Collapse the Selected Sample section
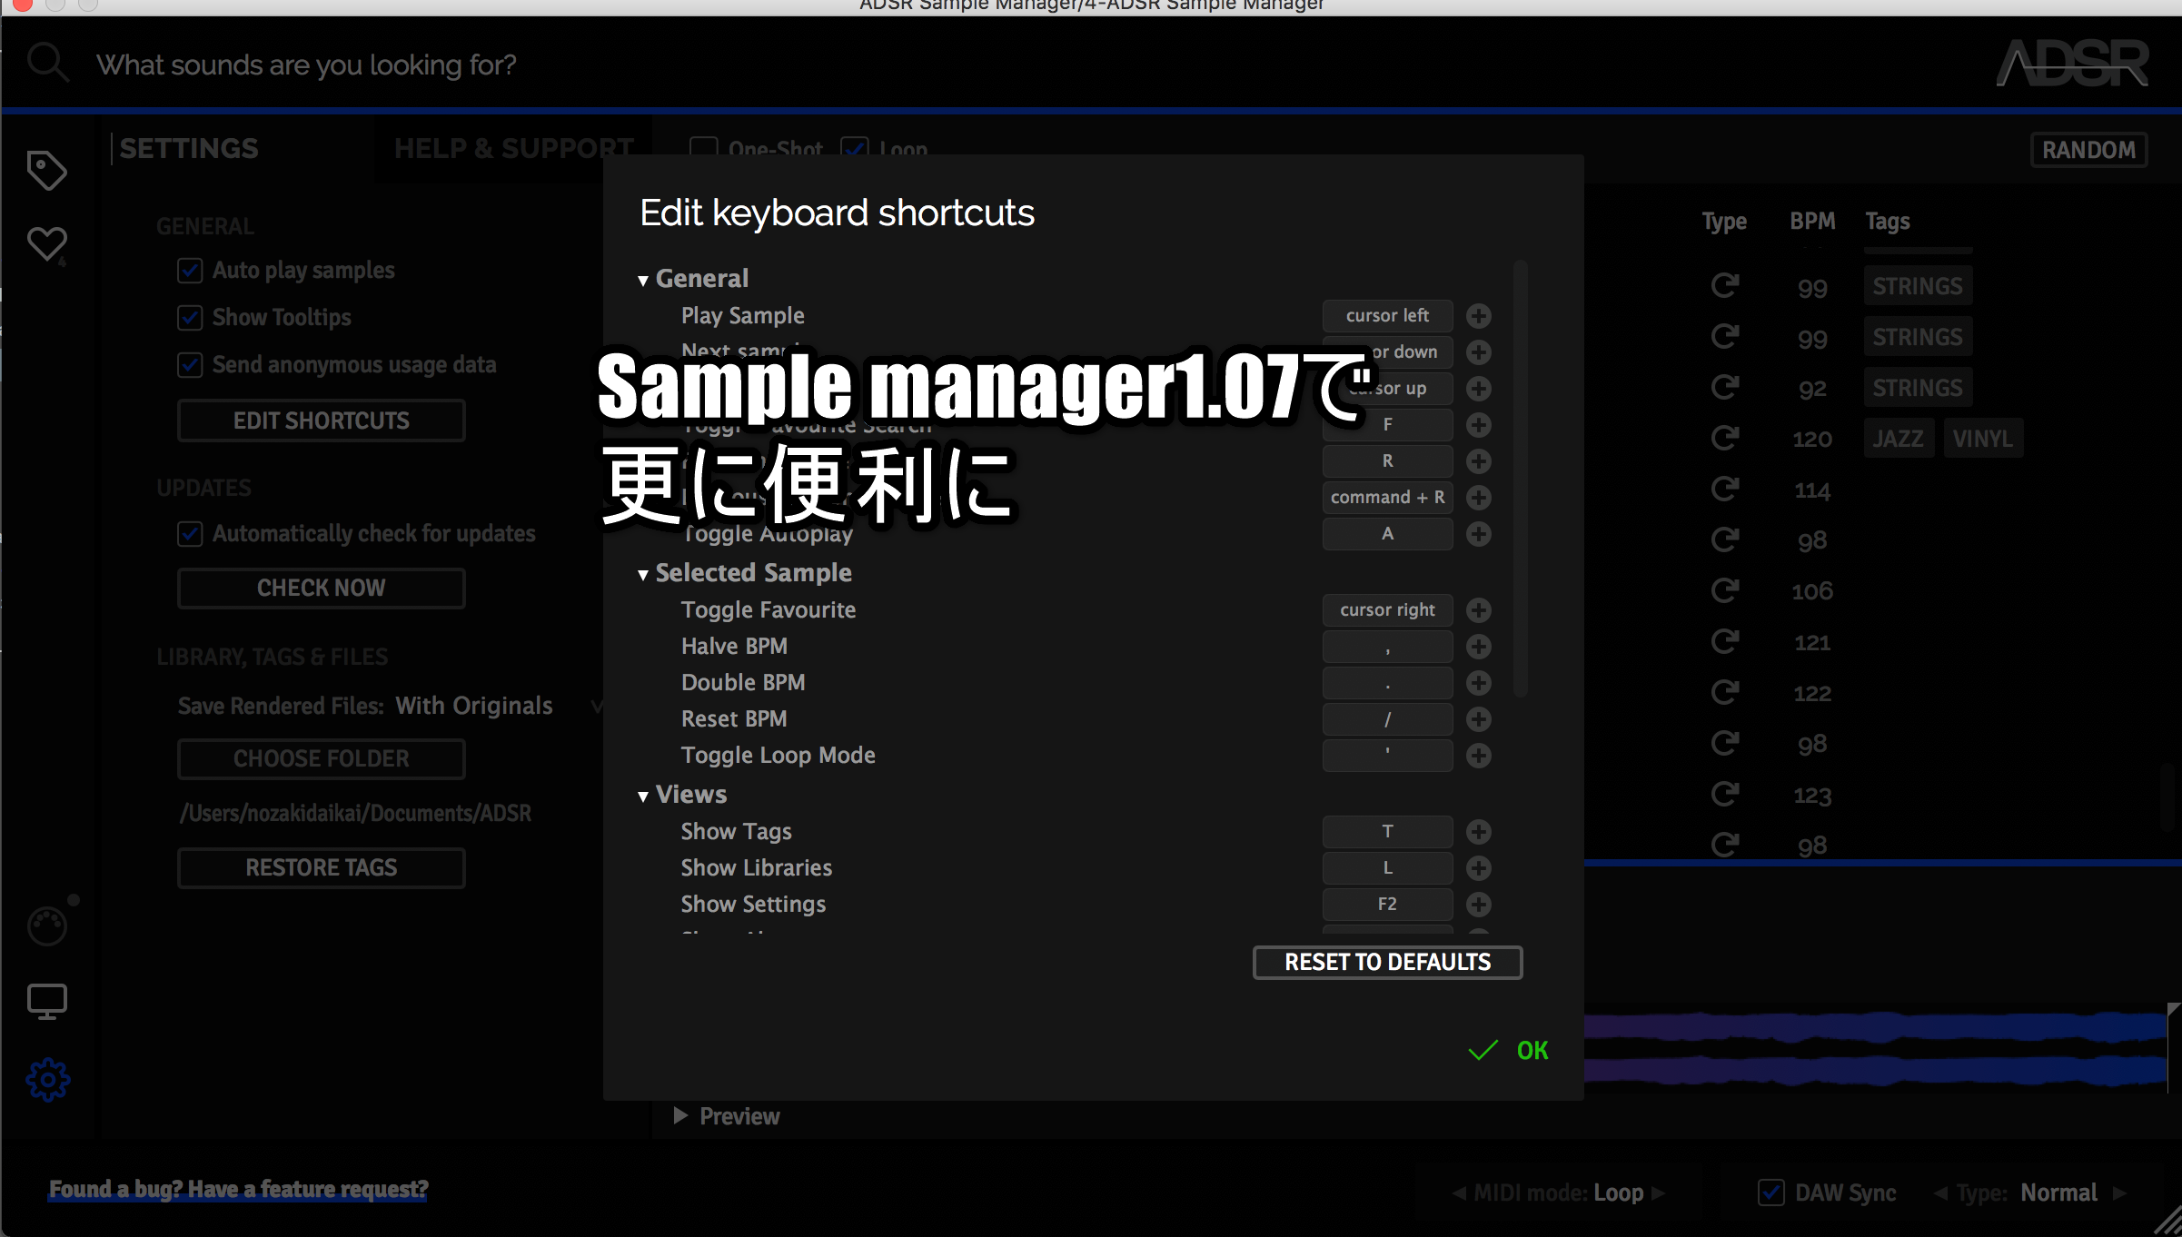 [x=643, y=575]
